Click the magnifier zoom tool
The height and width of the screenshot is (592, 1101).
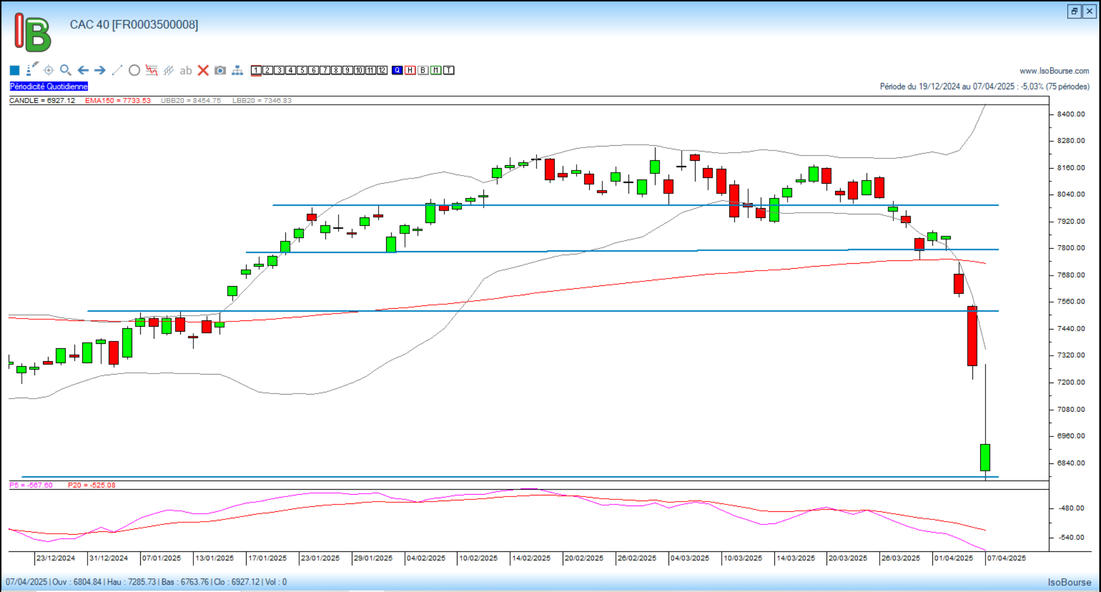(x=66, y=70)
